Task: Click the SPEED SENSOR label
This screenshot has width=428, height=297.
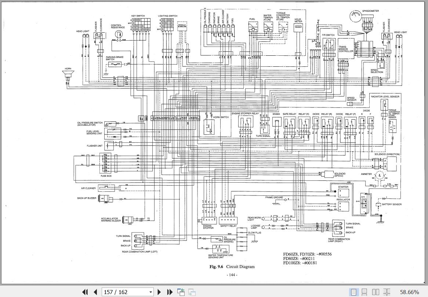Action: 352,99
